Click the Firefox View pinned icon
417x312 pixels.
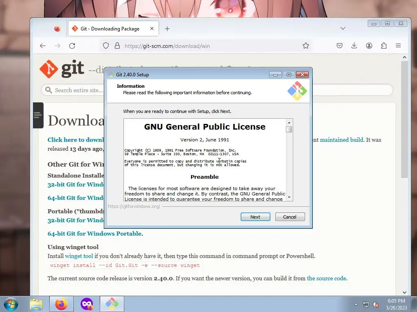(57, 29)
